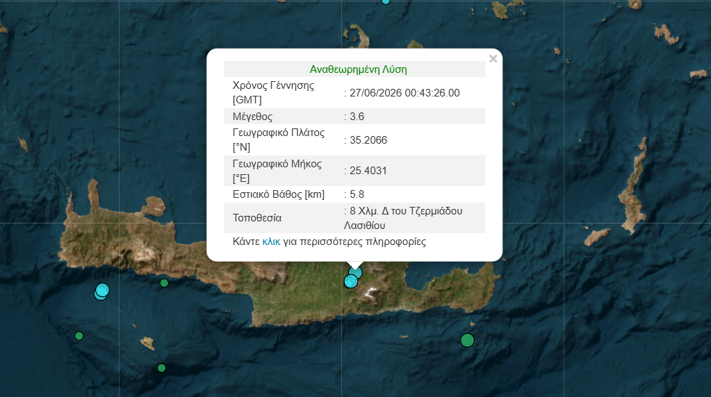
Task: Select the large green marker southeast of Crete
Action: (x=467, y=340)
